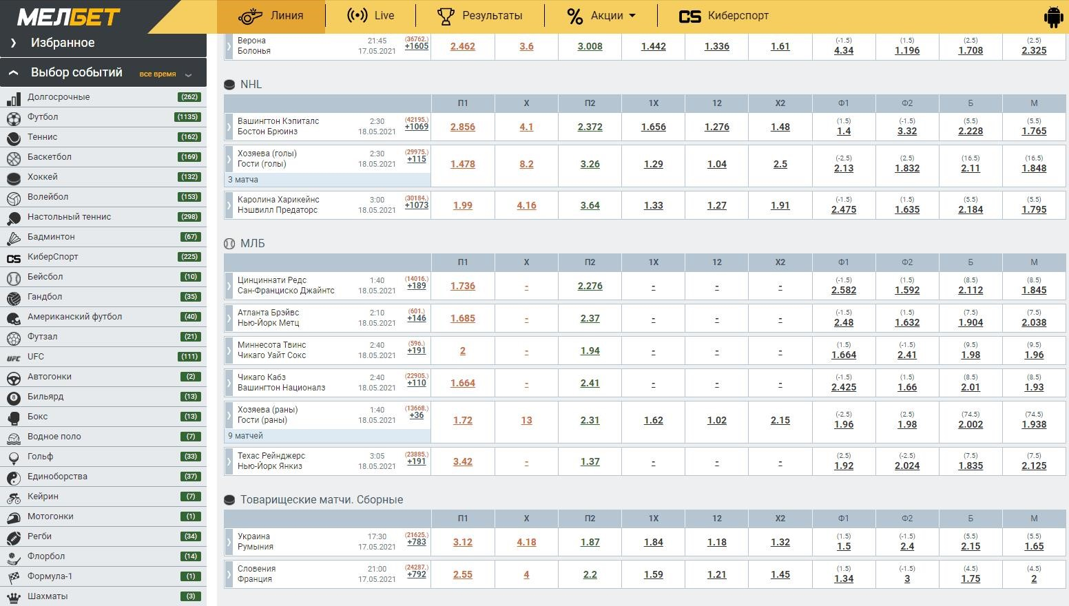Viewport: 1069px width, 606px height.
Task: Click the keirin cyclist icon
Action: (x=13, y=497)
